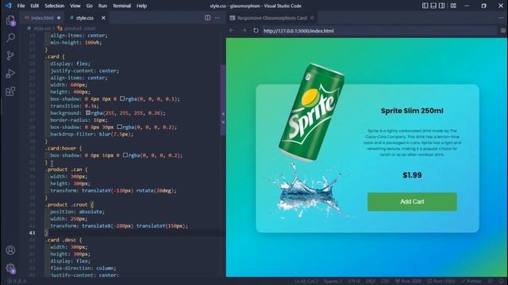
Task: Select the Responsive Glassmorphism Card preview tab
Action: tap(271, 17)
